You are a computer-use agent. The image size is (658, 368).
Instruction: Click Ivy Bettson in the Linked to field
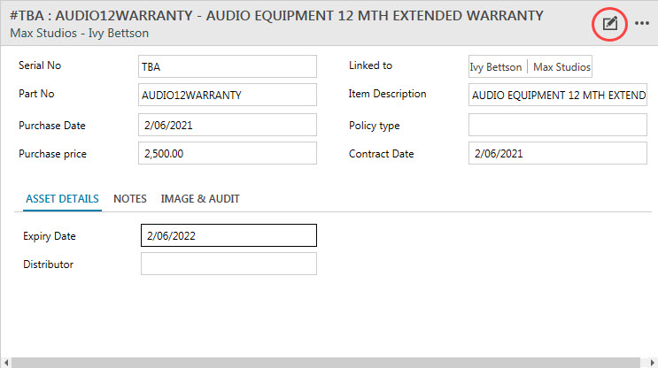498,67
